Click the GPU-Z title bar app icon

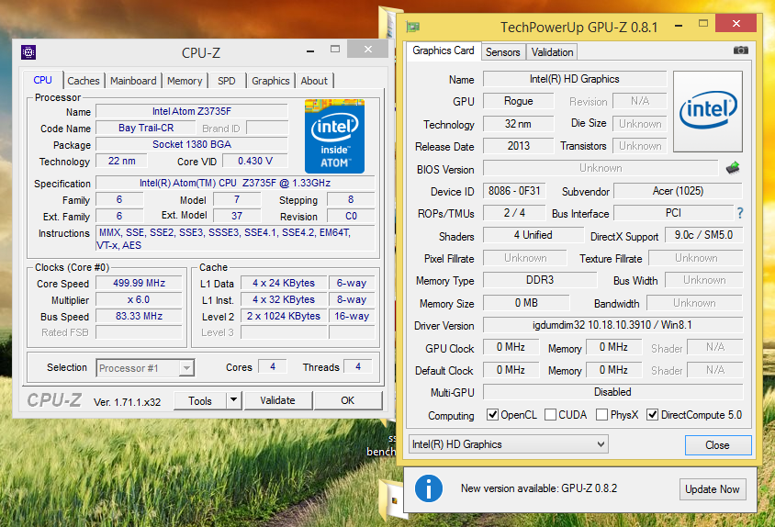[x=412, y=27]
